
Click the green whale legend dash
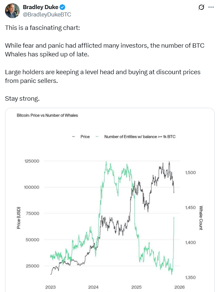click(97, 137)
